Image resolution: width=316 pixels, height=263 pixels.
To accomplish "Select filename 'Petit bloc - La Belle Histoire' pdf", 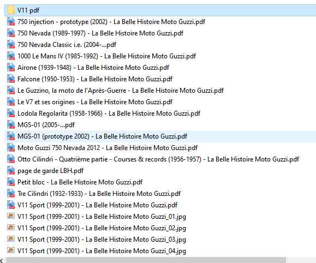I will (80, 183).
